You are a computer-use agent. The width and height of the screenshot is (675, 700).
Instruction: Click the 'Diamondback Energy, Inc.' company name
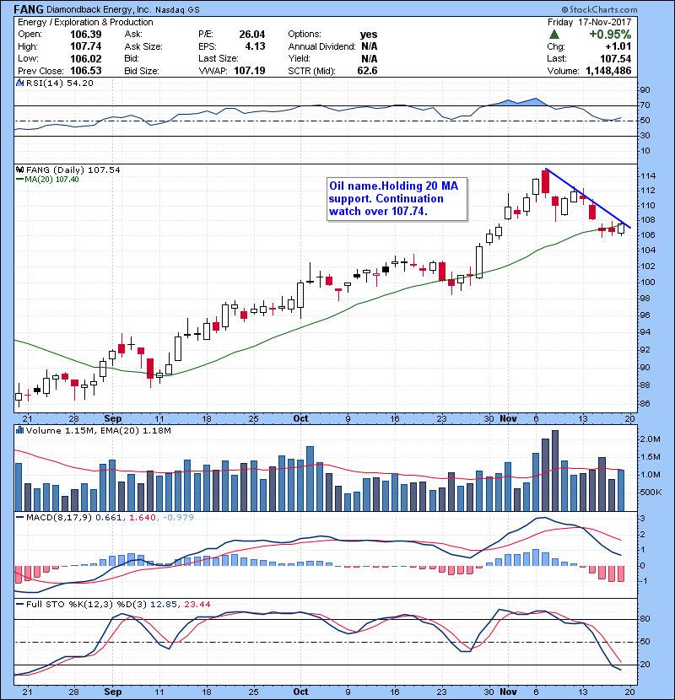[99, 10]
